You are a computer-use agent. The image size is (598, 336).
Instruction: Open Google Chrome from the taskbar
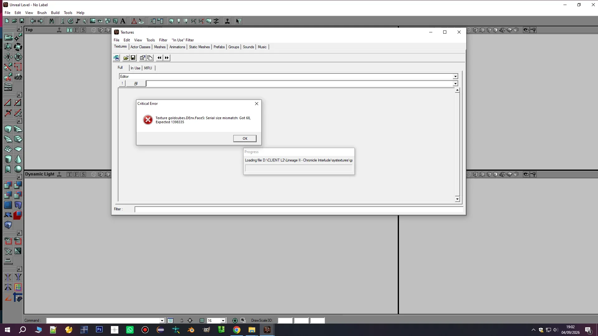pyautogui.click(x=237, y=330)
